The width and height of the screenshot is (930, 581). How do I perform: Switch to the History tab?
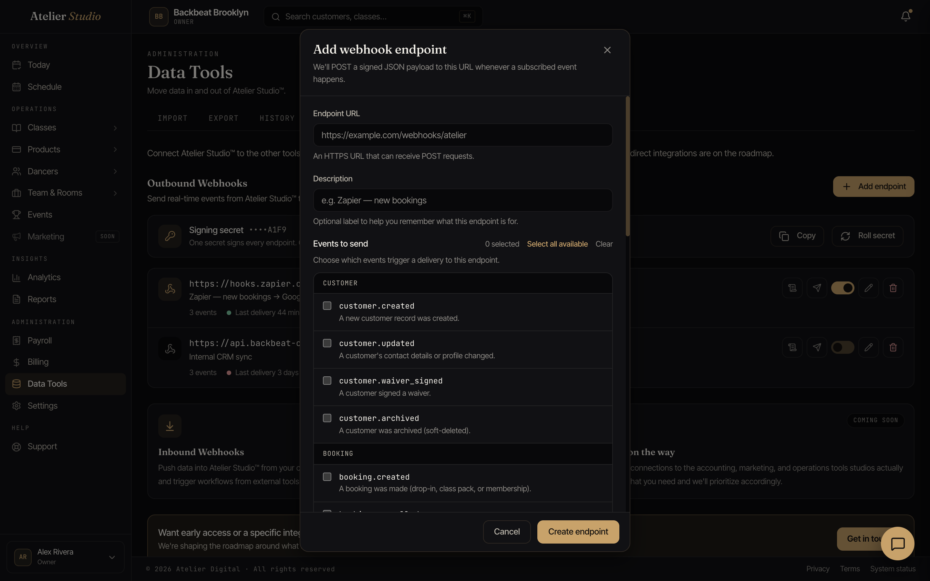(277, 118)
